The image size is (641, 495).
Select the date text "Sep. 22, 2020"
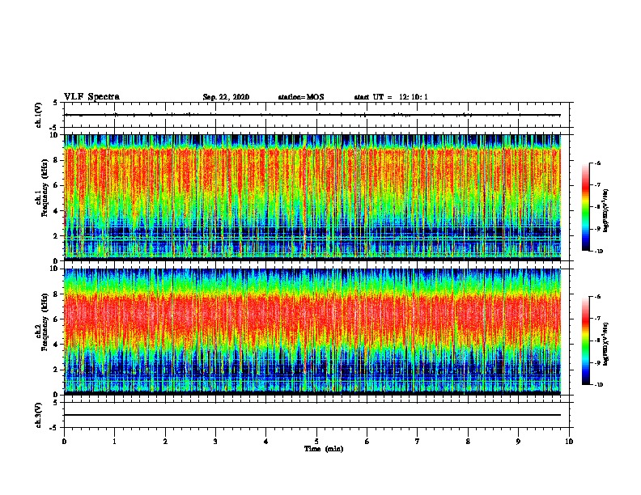coord(226,97)
